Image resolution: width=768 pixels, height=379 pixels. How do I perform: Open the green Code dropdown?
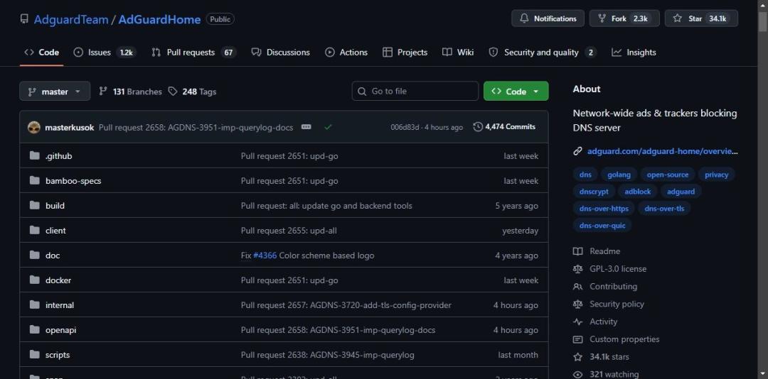[516, 92]
